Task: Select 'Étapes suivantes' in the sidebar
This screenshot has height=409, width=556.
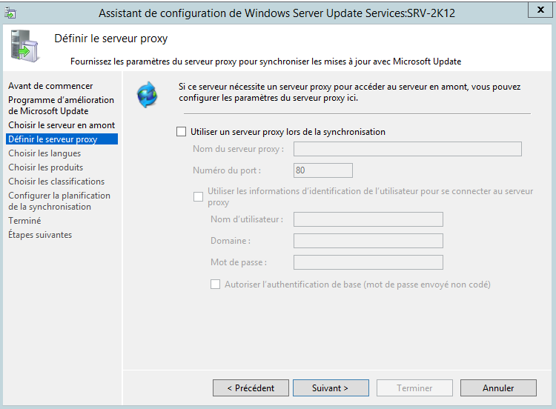Action: click(x=40, y=235)
